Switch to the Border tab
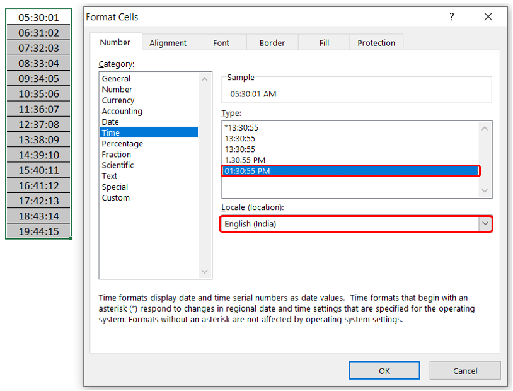The width and height of the screenshot is (513, 391). click(x=271, y=42)
